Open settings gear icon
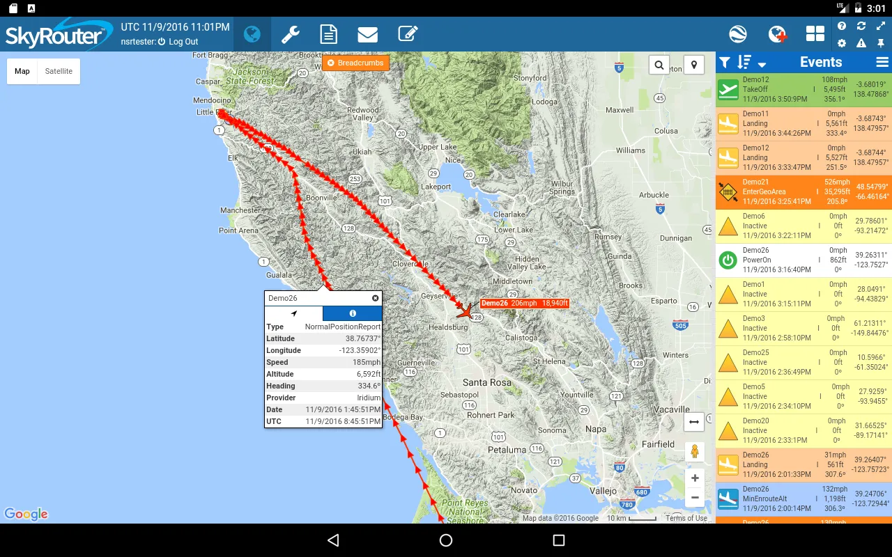Screen dimensions: 892x557 (842, 43)
